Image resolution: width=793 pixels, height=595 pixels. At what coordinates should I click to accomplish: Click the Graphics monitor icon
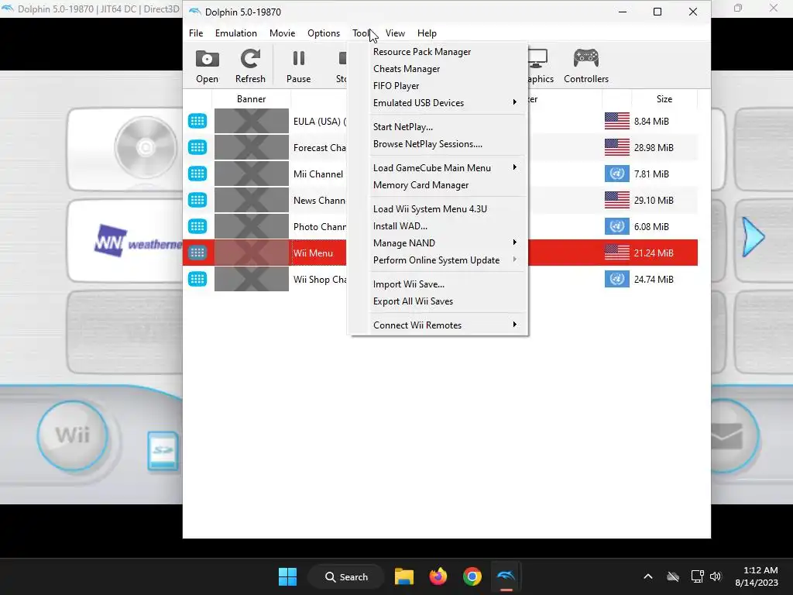(538, 59)
